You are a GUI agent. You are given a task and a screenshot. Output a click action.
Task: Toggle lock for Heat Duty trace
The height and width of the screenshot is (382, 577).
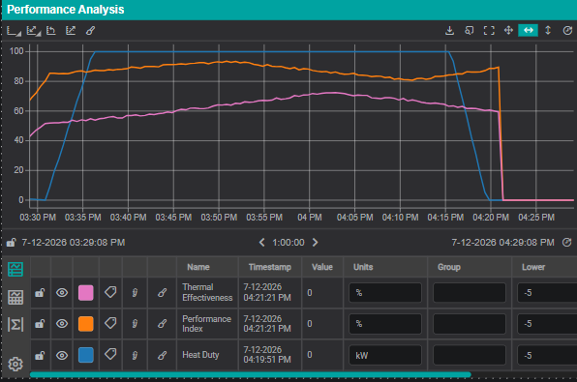coord(40,356)
